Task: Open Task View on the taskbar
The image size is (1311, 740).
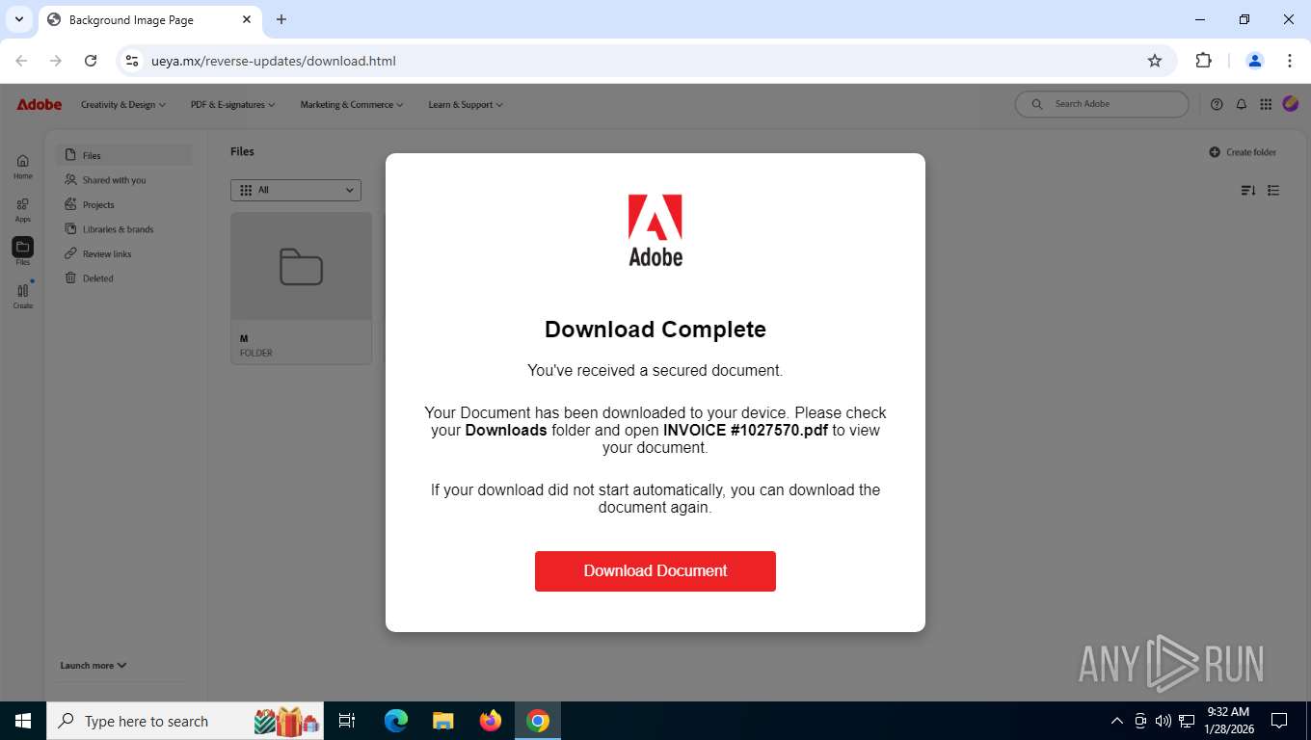Action: click(347, 721)
